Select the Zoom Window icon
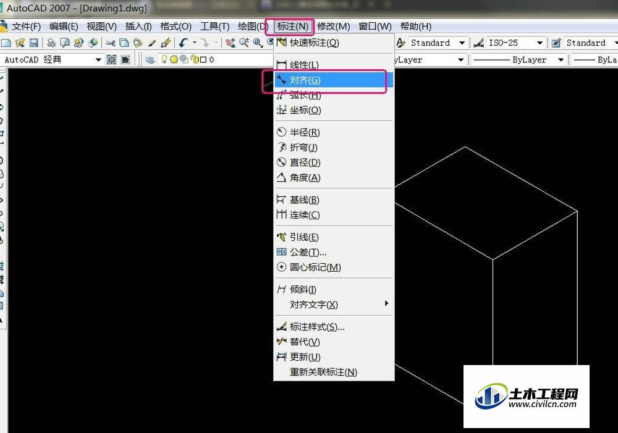 tap(258, 43)
